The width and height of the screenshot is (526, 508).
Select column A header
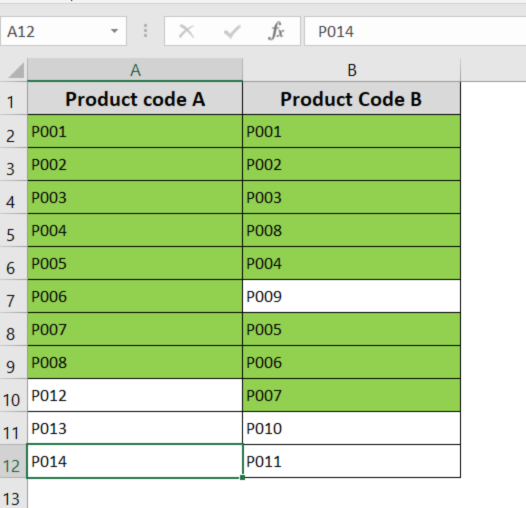click(135, 70)
